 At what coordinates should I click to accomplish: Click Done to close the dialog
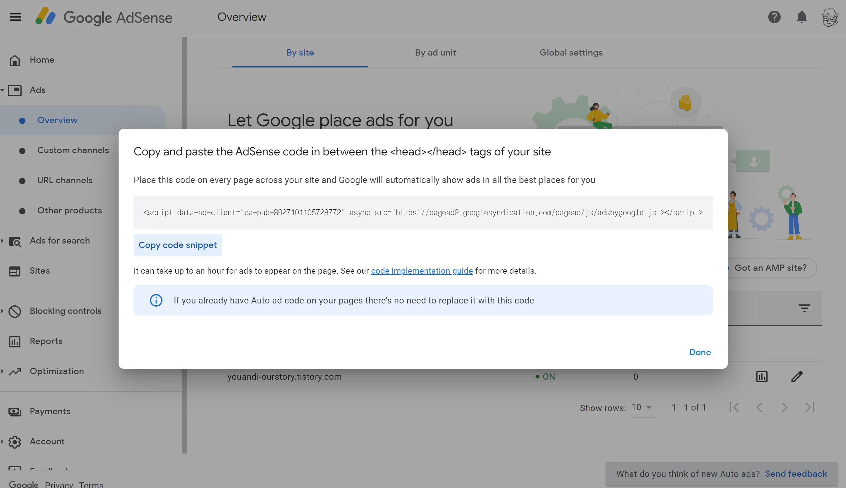coord(700,352)
